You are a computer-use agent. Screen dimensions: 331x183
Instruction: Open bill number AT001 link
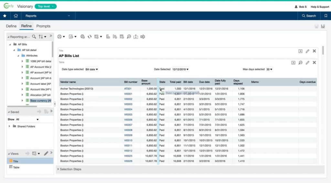128,89
